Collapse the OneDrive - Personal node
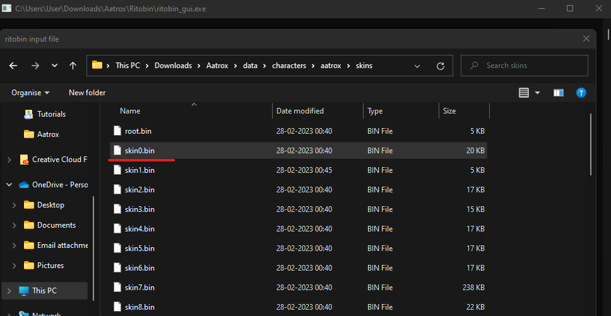 point(9,185)
